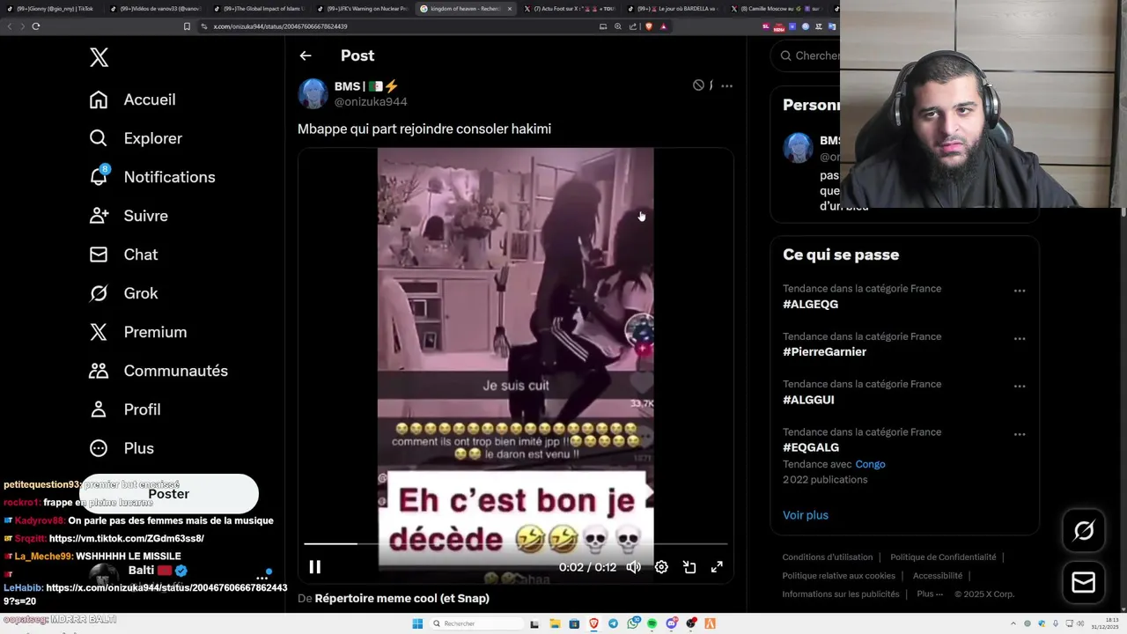Open the #EQGALG trend
The image size is (1127, 634).
[810, 447]
